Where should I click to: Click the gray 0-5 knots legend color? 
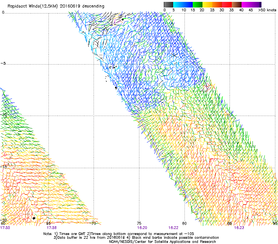tap(168, 5)
